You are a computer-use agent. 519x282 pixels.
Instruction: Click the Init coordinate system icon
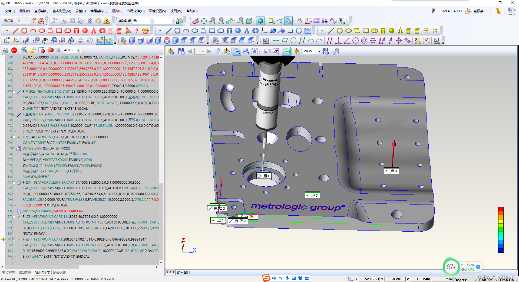click(x=7, y=40)
